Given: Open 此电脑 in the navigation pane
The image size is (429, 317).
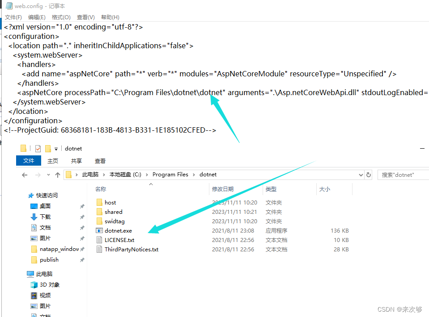Looking at the screenshot, I should pyautogui.click(x=45, y=274).
